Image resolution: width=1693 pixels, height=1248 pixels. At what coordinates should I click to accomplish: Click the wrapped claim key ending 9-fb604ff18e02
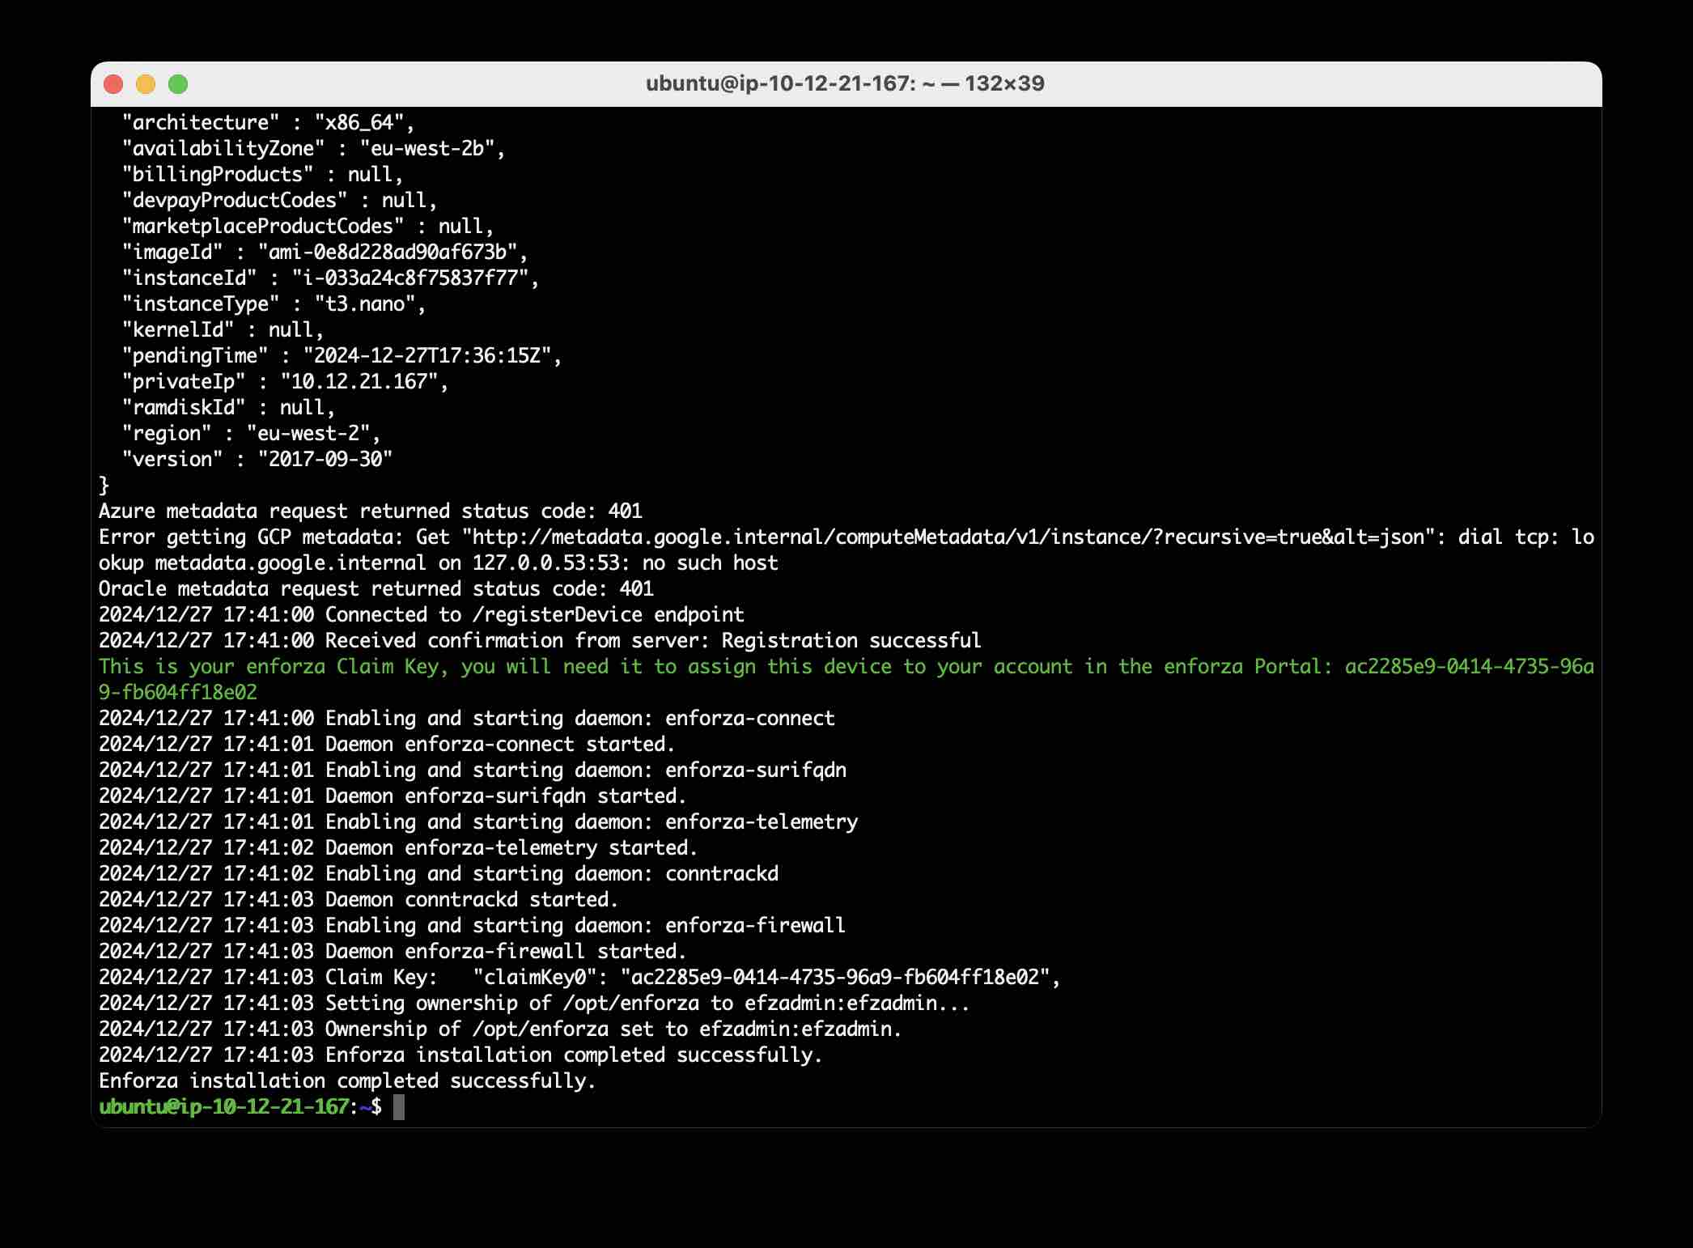178,692
